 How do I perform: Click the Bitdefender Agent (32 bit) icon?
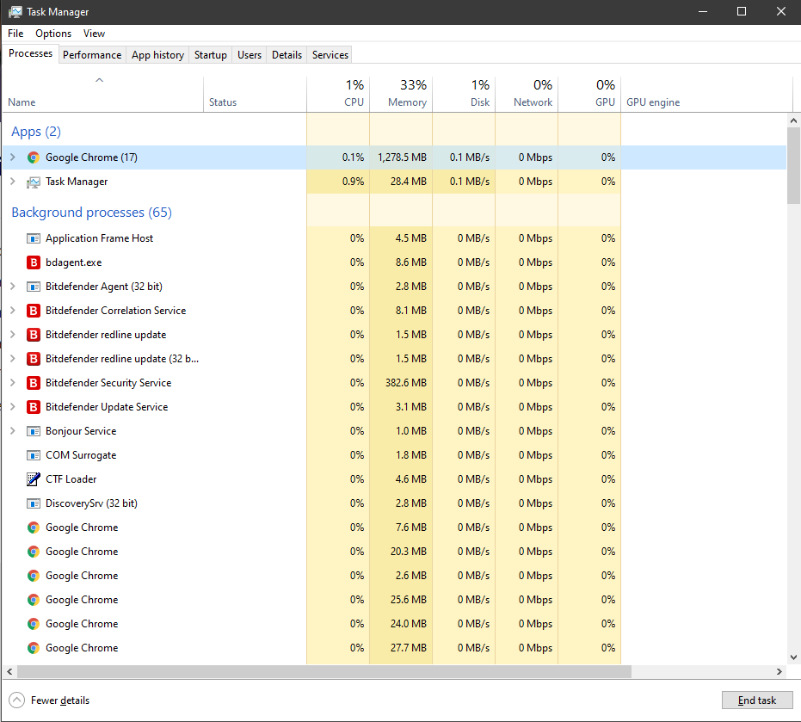point(34,287)
